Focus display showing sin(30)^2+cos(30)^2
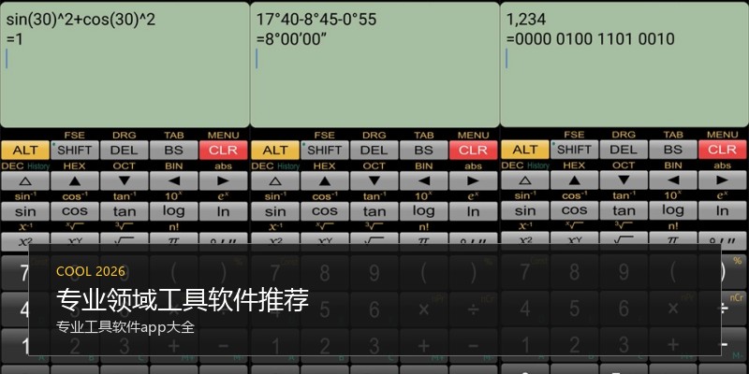The image size is (749, 374). click(125, 65)
